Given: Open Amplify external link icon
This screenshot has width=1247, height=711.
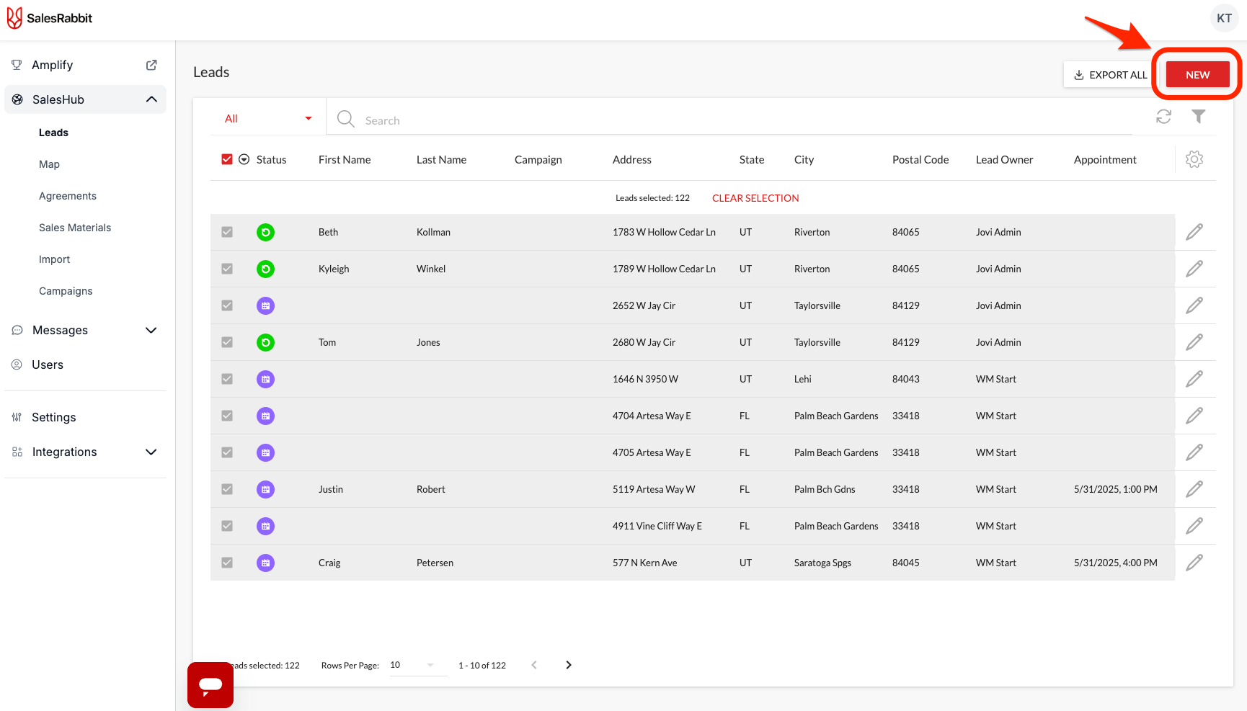Looking at the screenshot, I should [151, 65].
